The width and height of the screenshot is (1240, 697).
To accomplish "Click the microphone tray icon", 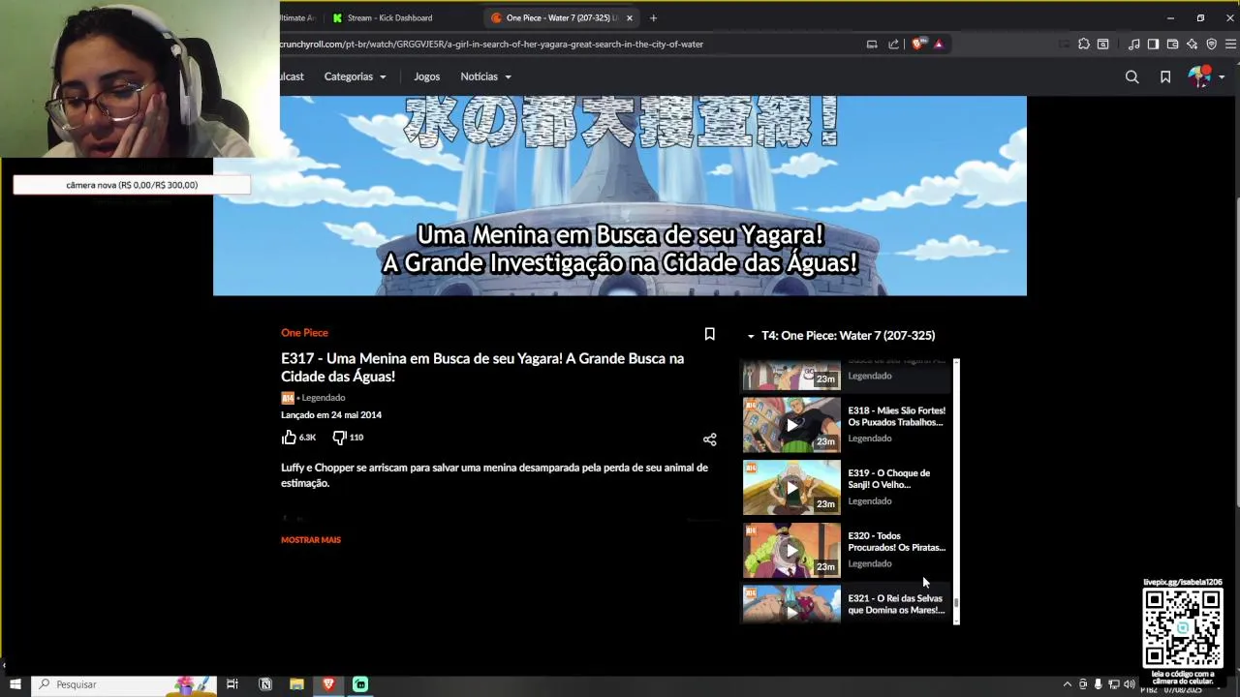I will pyautogui.click(x=1098, y=684).
